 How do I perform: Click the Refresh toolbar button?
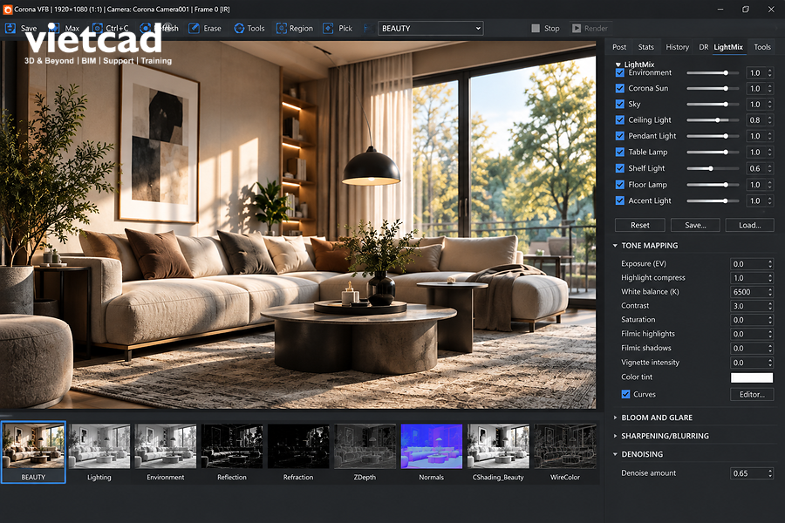160,29
